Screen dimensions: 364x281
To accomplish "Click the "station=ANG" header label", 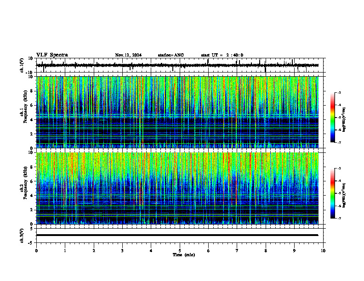I will pos(171,55).
